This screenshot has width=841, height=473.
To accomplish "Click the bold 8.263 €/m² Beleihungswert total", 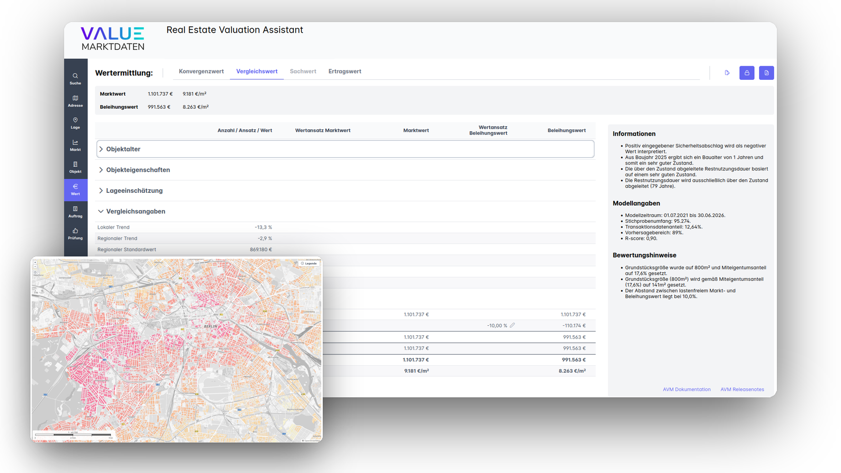I will click(x=572, y=371).
